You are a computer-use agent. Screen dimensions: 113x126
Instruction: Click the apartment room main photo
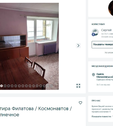(x=29, y=46)
